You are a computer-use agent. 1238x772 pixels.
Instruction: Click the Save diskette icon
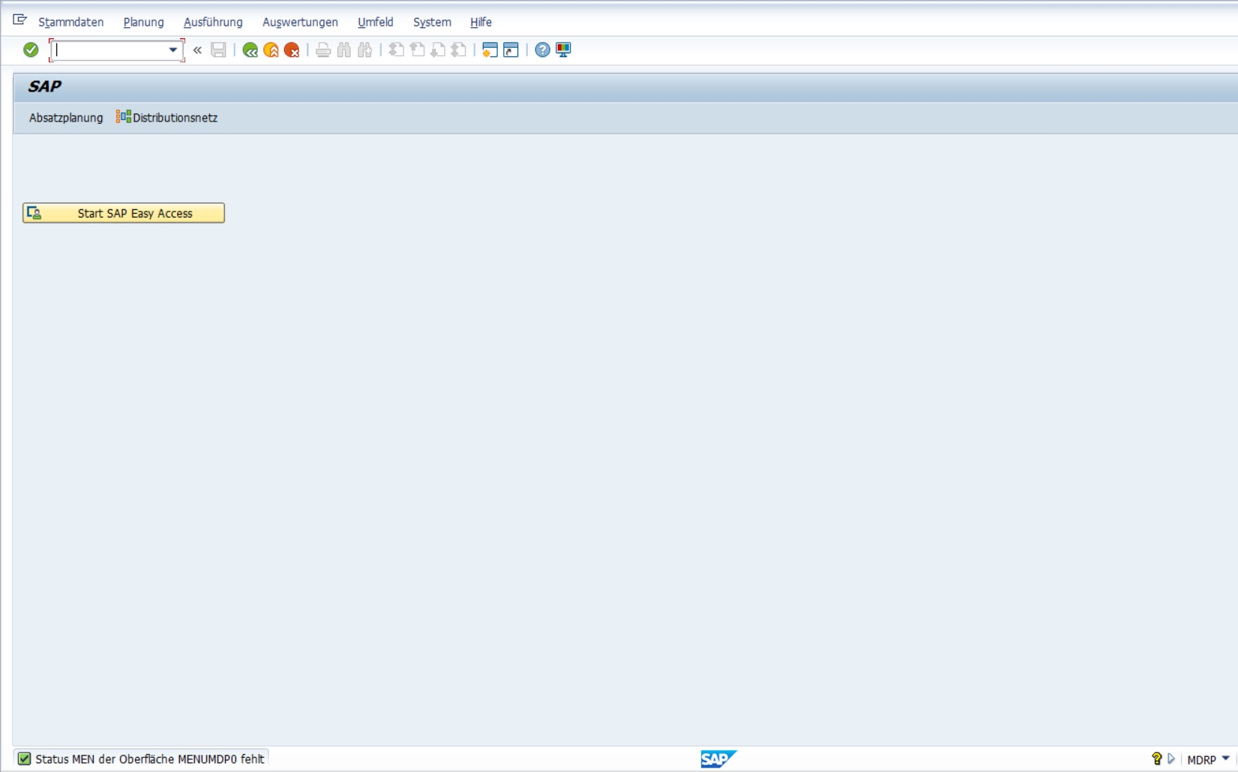[x=218, y=50]
